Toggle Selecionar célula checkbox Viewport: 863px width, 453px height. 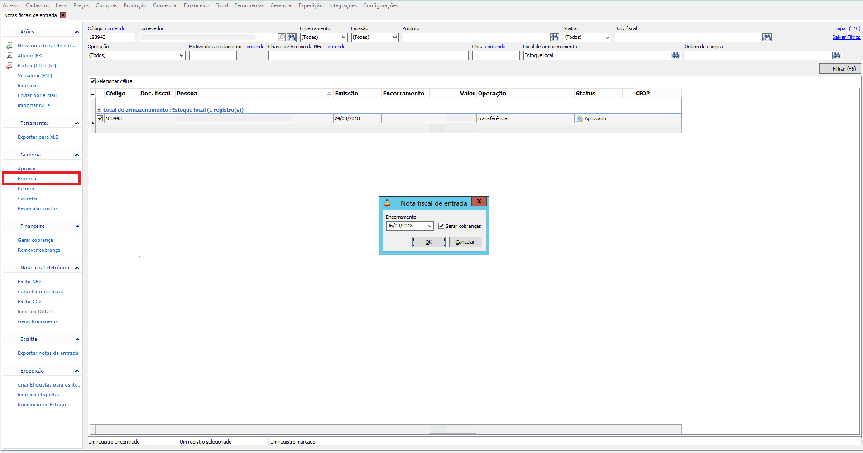point(93,81)
